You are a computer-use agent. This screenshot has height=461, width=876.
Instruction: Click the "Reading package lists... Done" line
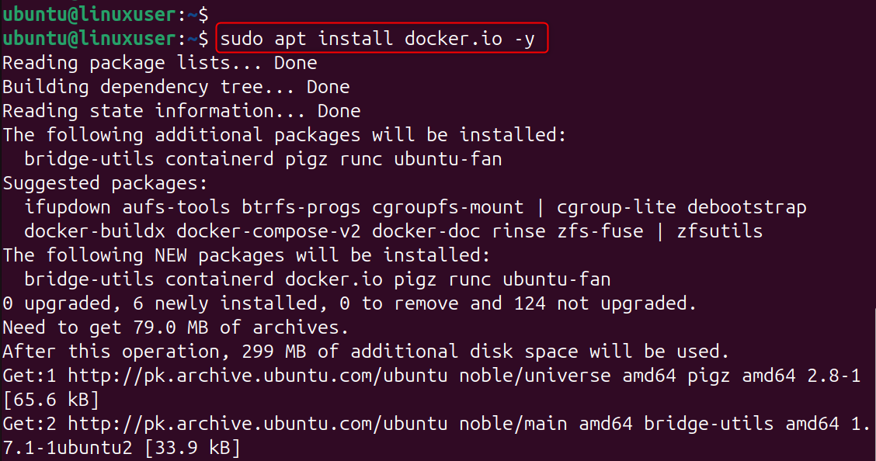pos(159,62)
